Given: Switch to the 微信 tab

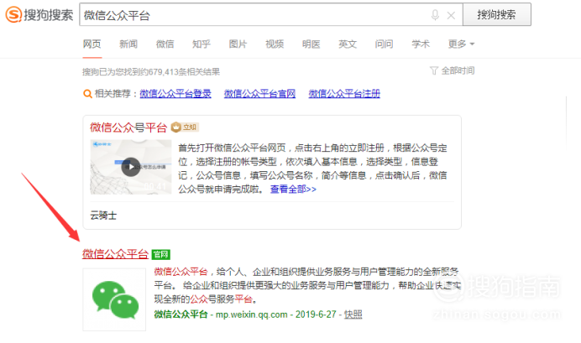Looking at the screenshot, I should click(165, 44).
